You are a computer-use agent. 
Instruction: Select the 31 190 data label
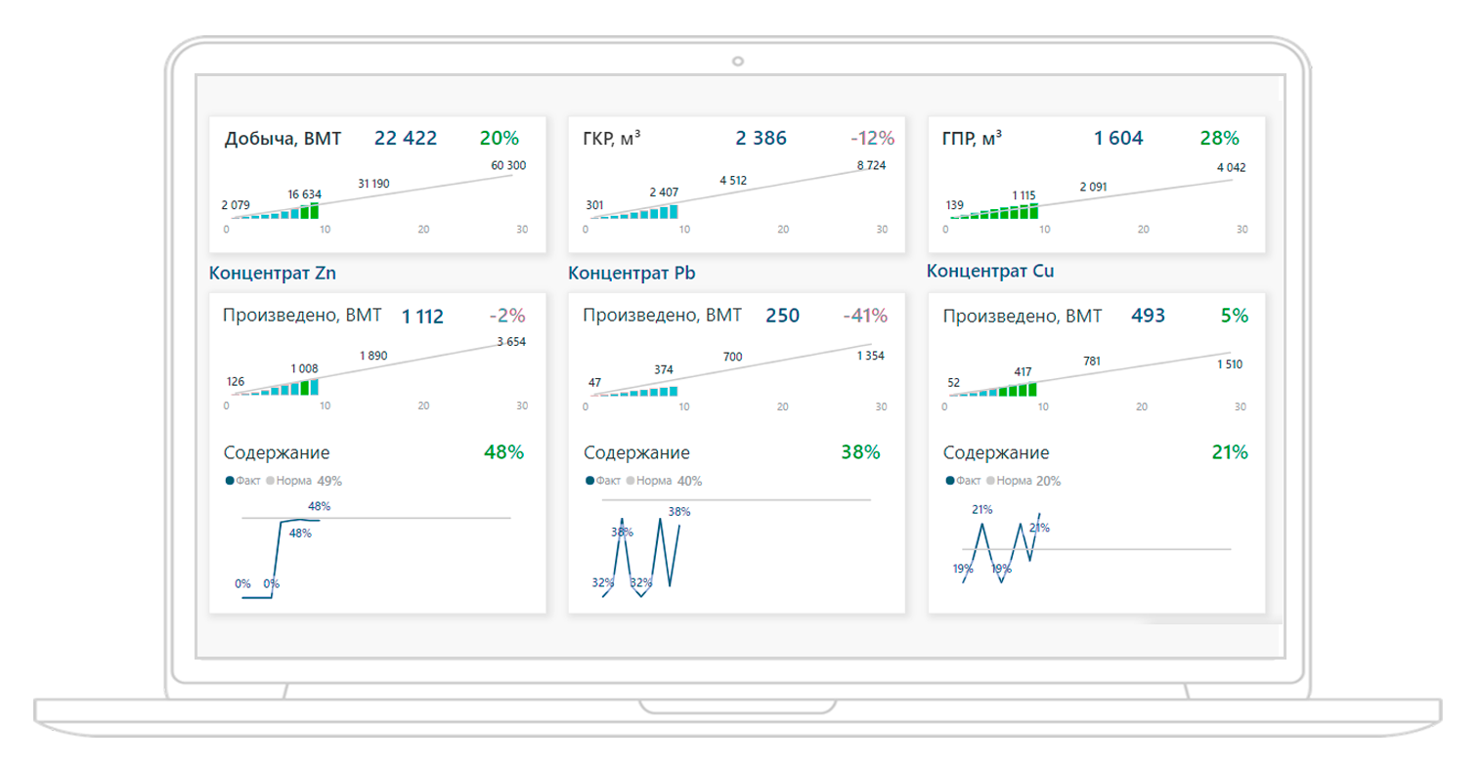373,183
